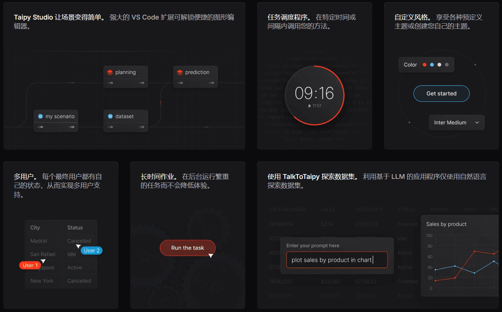Pick the gray color dot
The width and height of the screenshot is (502, 312).
pyautogui.click(x=447, y=65)
